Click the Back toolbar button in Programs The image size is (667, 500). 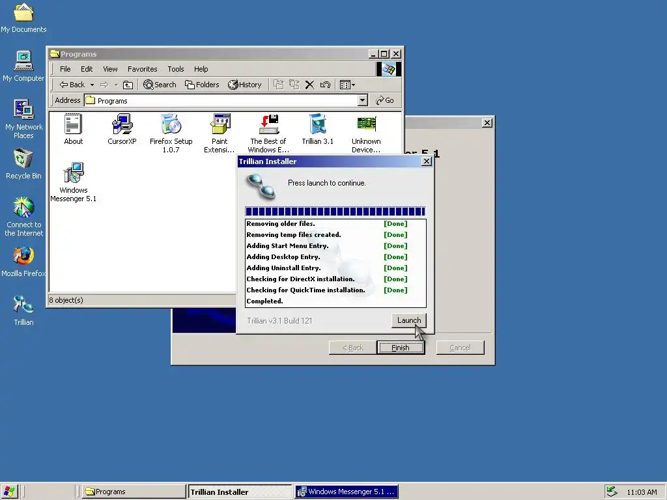click(72, 85)
